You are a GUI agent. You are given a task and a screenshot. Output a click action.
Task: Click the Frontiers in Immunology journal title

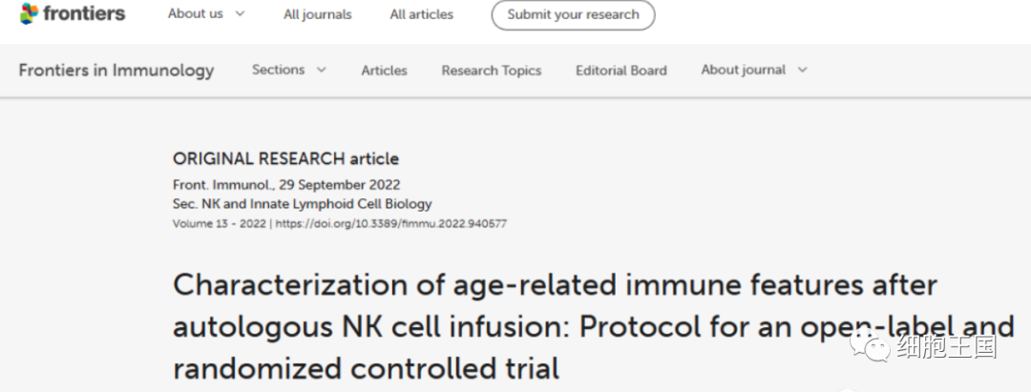point(116,70)
